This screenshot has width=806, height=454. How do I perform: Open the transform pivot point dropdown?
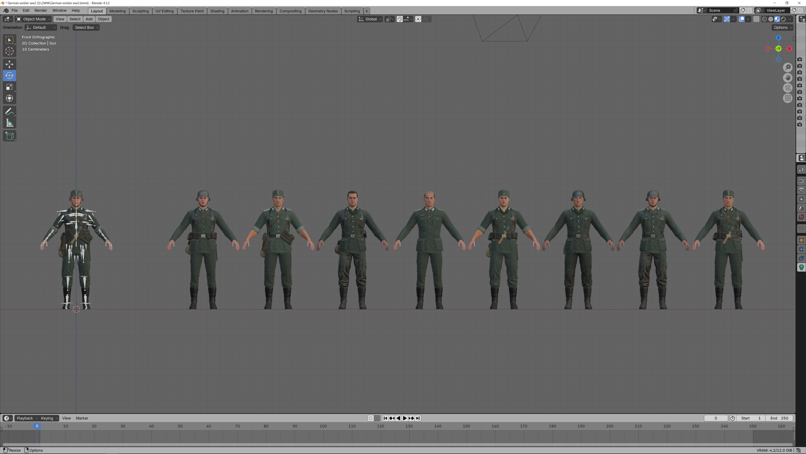click(390, 19)
